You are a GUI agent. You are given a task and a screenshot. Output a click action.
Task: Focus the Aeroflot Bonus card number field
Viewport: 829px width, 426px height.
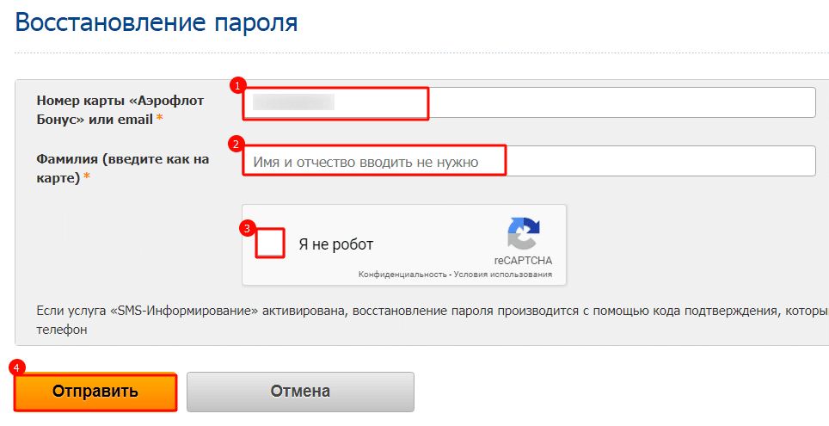pyautogui.click(x=528, y=102)
